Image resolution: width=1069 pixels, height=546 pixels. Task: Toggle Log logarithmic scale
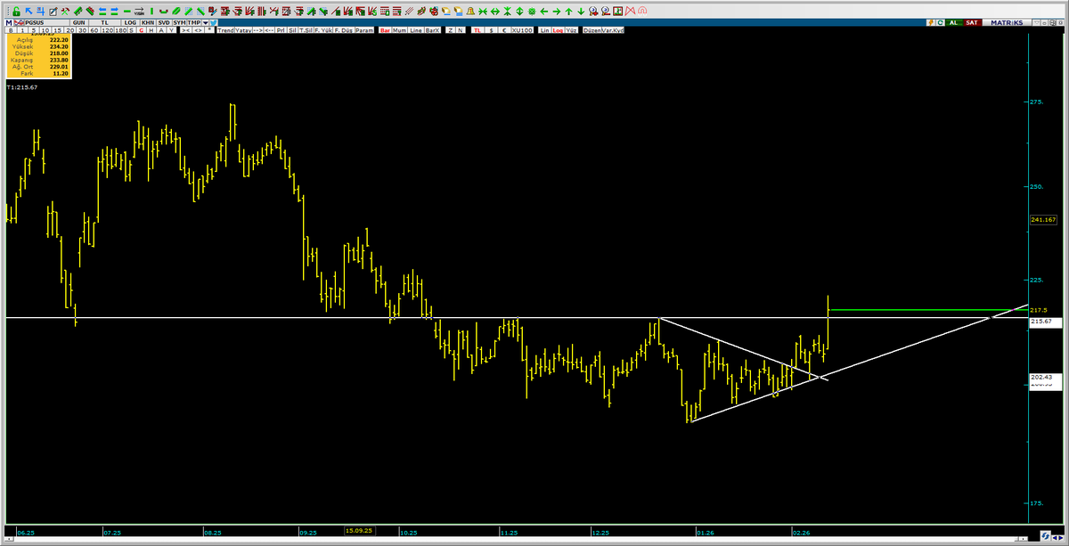pos(558,29)
